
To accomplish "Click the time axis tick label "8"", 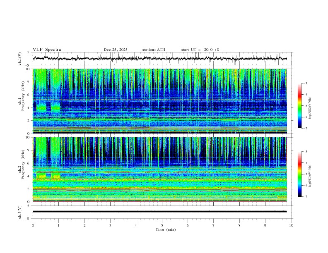I will tap(239, 225).
